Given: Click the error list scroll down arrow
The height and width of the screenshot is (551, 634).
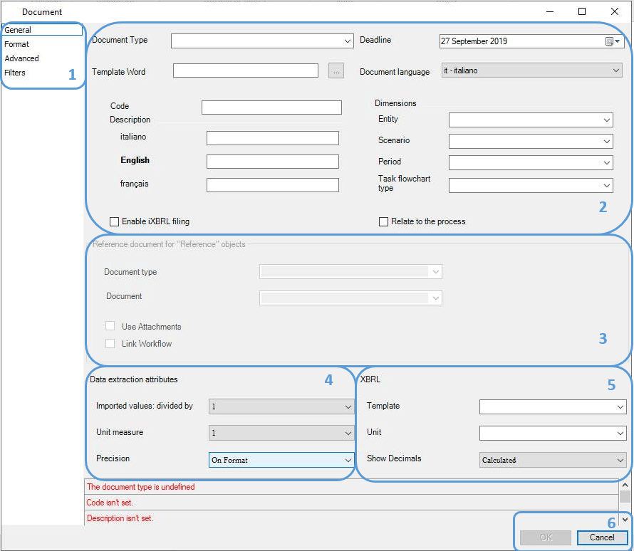Looking at the screenshot, I should [x=625, y=520].
